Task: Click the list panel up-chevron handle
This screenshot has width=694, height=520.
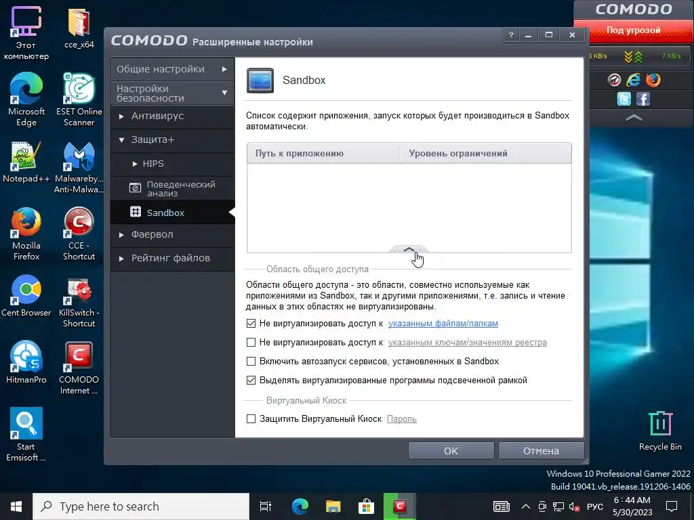Action: tap(409, 250)
